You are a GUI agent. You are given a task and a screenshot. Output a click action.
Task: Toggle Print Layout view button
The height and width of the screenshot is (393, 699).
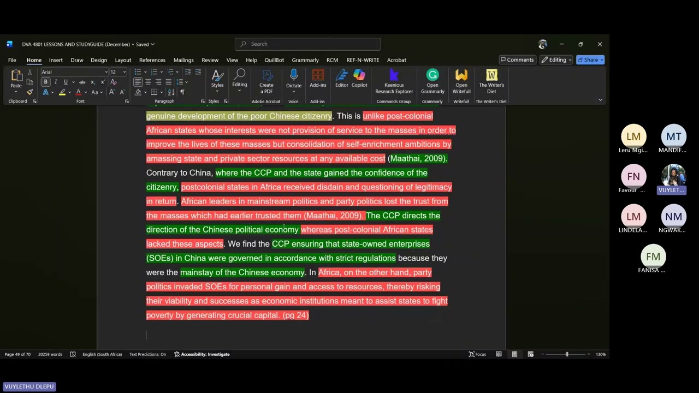point(514,354)
